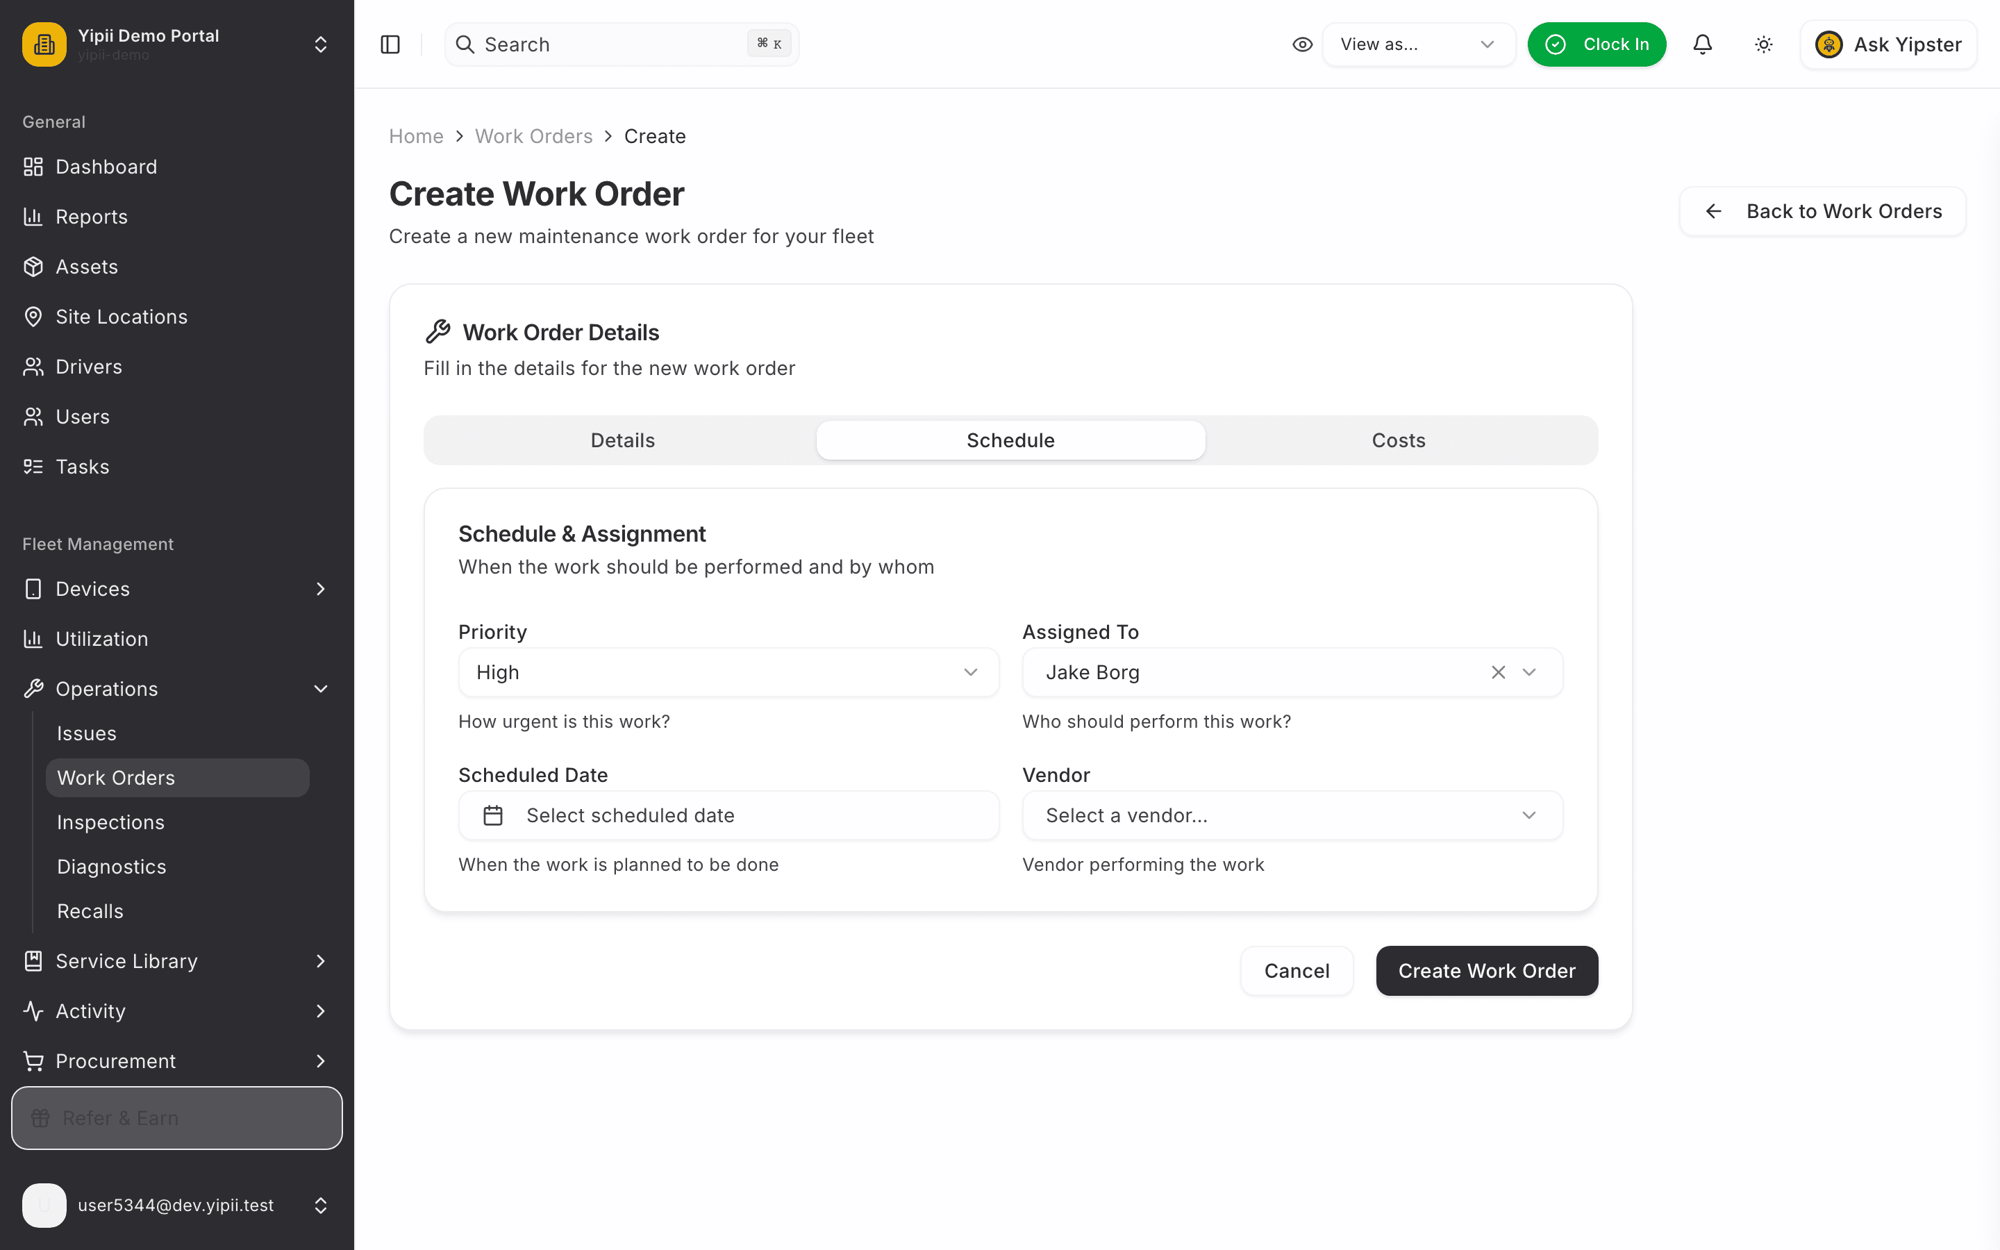2000x1250 pixels.
Task: Open the Assigned To dropdown chevron
Action: pos(1529,672)
